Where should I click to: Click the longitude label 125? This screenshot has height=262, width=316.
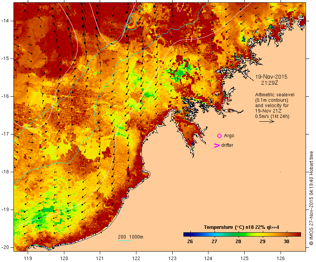click(244, 258)
